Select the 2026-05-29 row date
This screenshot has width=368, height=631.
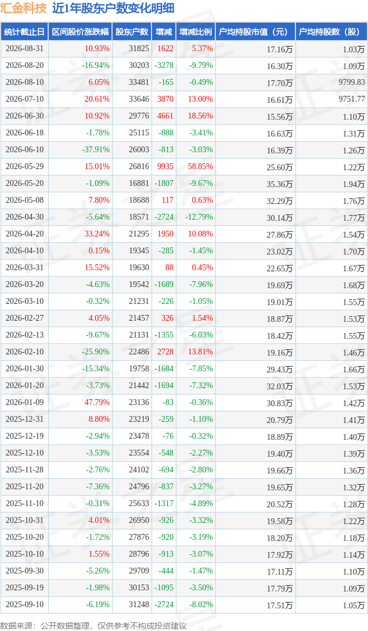[x=24, y=167]
